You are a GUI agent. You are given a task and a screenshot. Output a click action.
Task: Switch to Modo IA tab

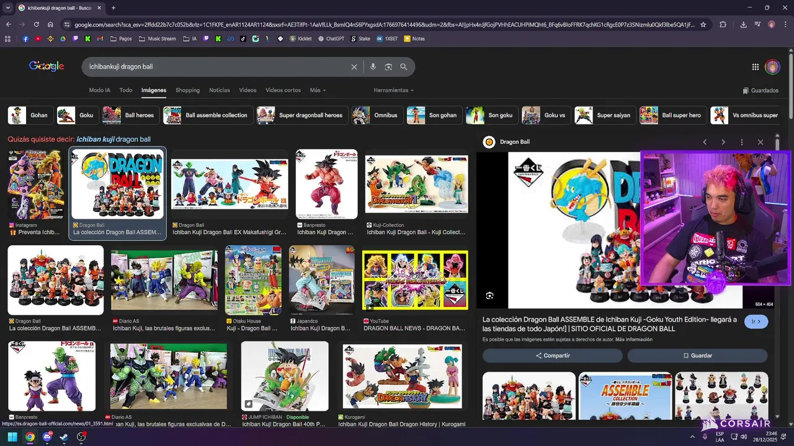(99, 90)
